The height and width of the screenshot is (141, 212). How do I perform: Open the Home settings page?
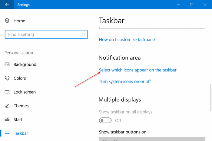click(19, 21)
